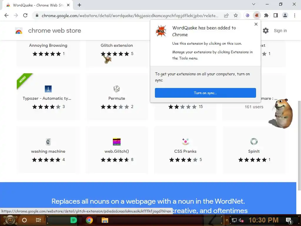Click the 161 users text

click(x=254, y=107)
